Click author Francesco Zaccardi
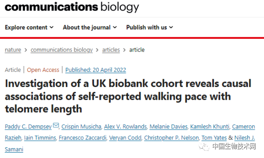 coord(82,138)
